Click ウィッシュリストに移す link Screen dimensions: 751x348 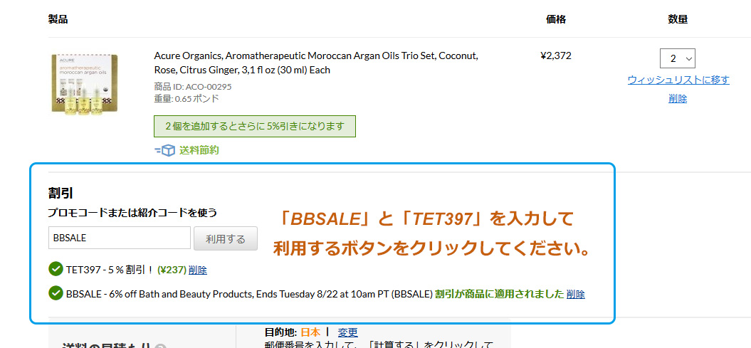(678, 80)
